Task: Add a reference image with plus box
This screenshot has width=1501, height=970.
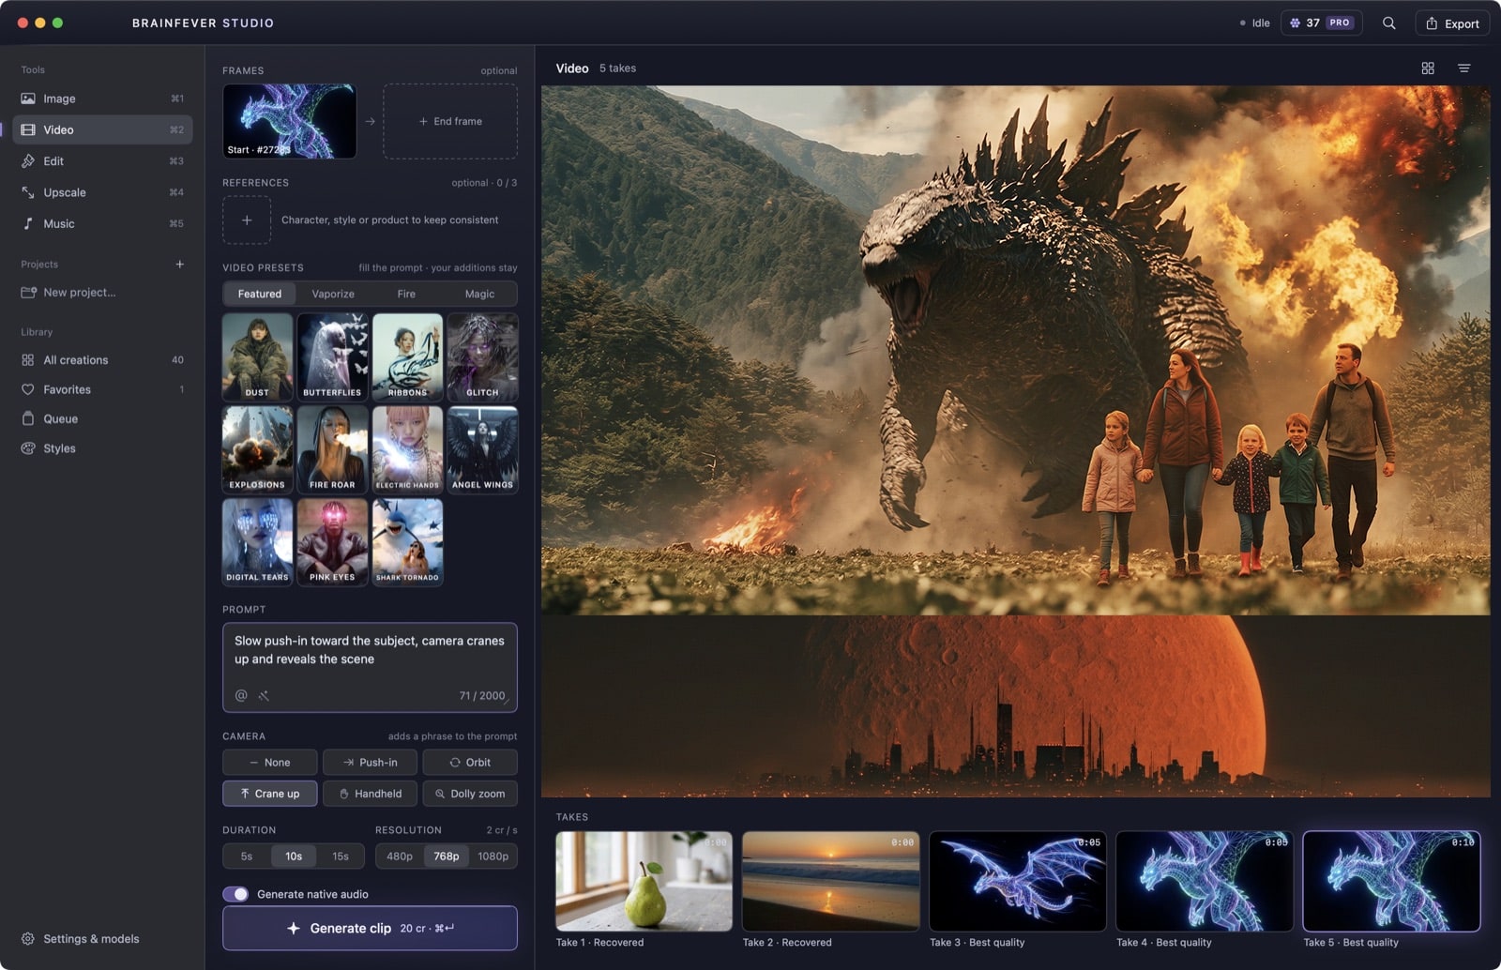Action: click(x=247, y=220)
